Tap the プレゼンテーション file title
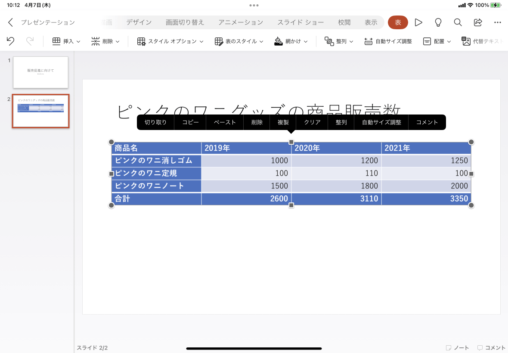This screenshot has width=508, height=353. point(48,22)
